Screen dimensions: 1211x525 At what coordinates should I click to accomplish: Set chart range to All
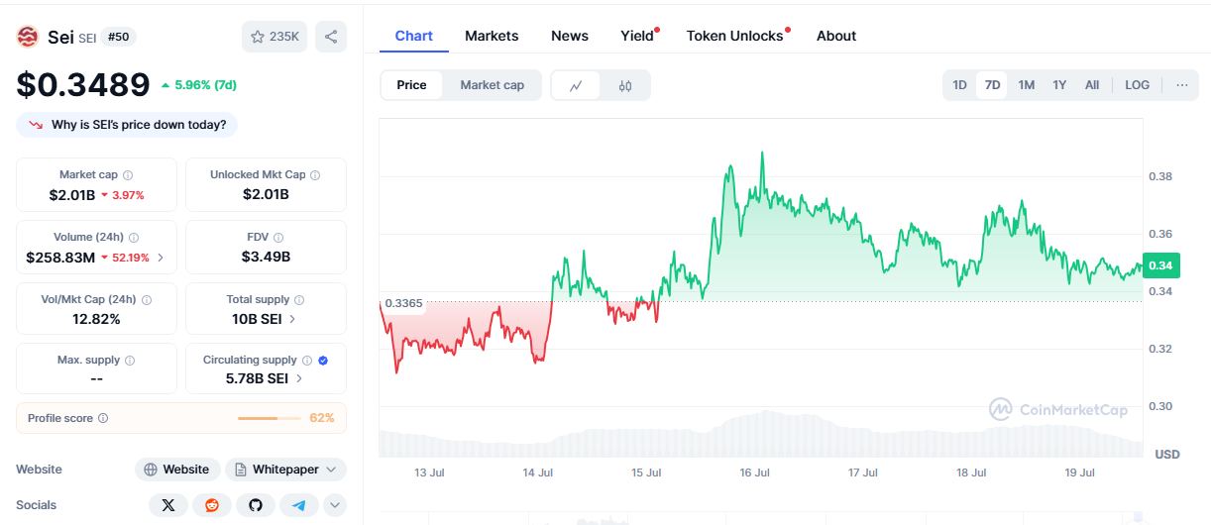[1092, 85]
